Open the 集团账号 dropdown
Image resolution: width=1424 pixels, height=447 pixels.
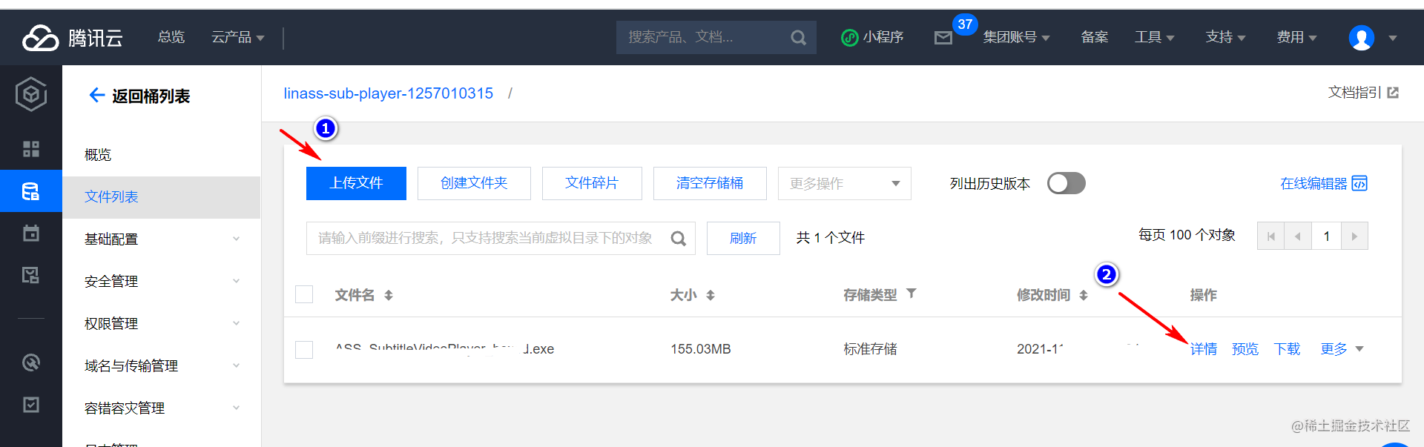click(1016, 37)
